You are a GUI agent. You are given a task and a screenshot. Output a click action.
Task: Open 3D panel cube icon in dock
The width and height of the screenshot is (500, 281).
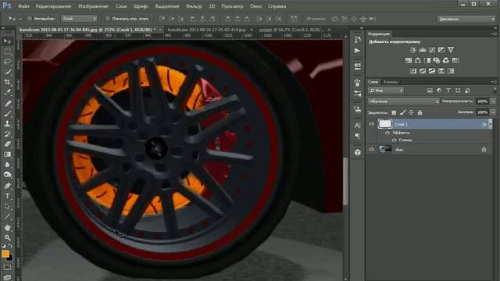coord(358,152)
